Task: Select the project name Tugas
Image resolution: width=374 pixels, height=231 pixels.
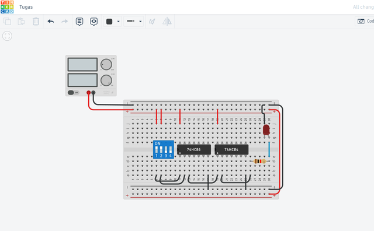Action: click(26, 7)
